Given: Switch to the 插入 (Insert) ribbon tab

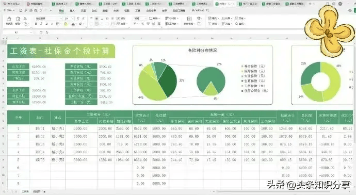Looking at the screenshot, I should tap(72, 10).
